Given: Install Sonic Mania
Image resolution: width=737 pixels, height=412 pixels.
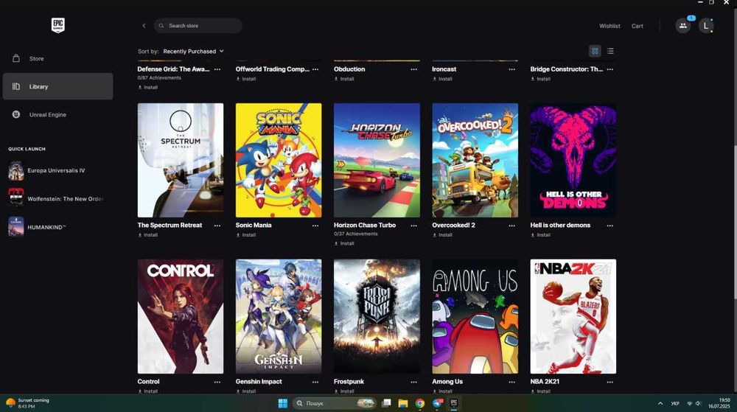Looking at the screenshot, I should [246, 235].
